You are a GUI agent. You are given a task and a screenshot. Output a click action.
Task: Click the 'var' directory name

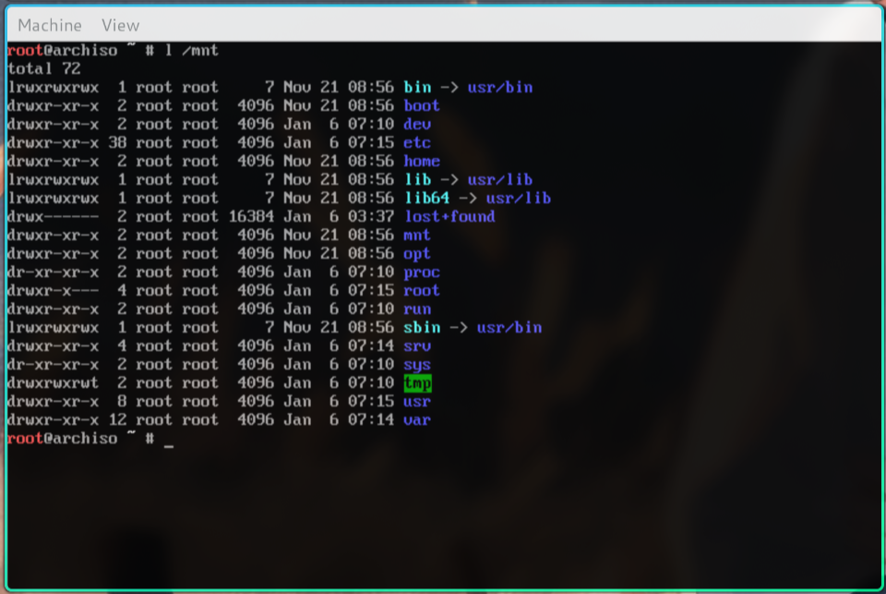[417, 419]
